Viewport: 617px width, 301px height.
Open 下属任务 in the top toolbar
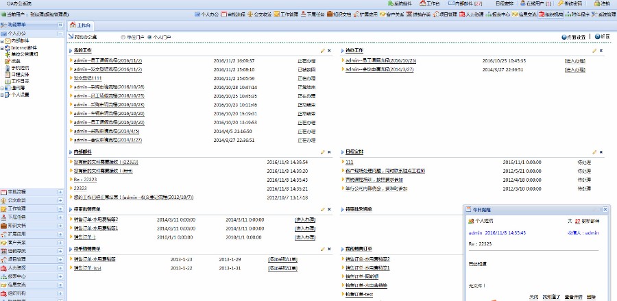pyautogui.click(x=313, y=14)
